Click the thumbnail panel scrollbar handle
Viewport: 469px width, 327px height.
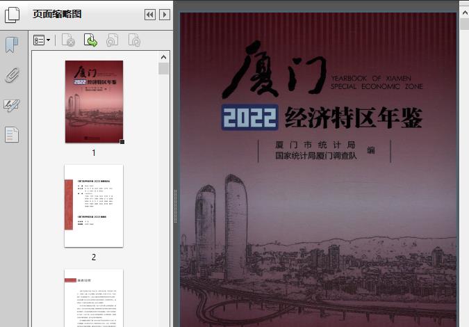click(x=163, y=69)
